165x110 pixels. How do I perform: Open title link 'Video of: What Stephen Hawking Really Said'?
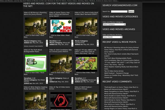point(35,88)
